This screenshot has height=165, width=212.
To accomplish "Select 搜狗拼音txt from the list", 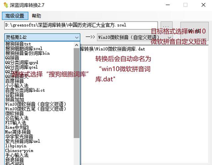I will tap(18, 44).
